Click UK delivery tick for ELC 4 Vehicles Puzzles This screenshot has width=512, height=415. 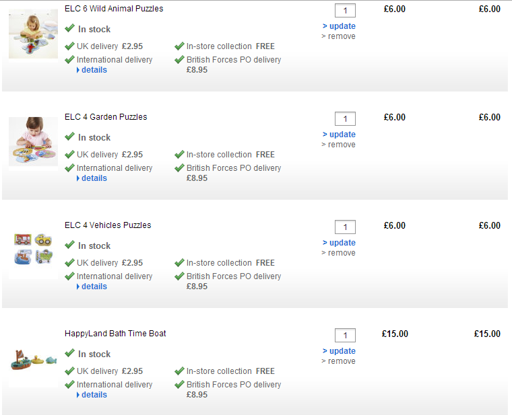(69, 262)
